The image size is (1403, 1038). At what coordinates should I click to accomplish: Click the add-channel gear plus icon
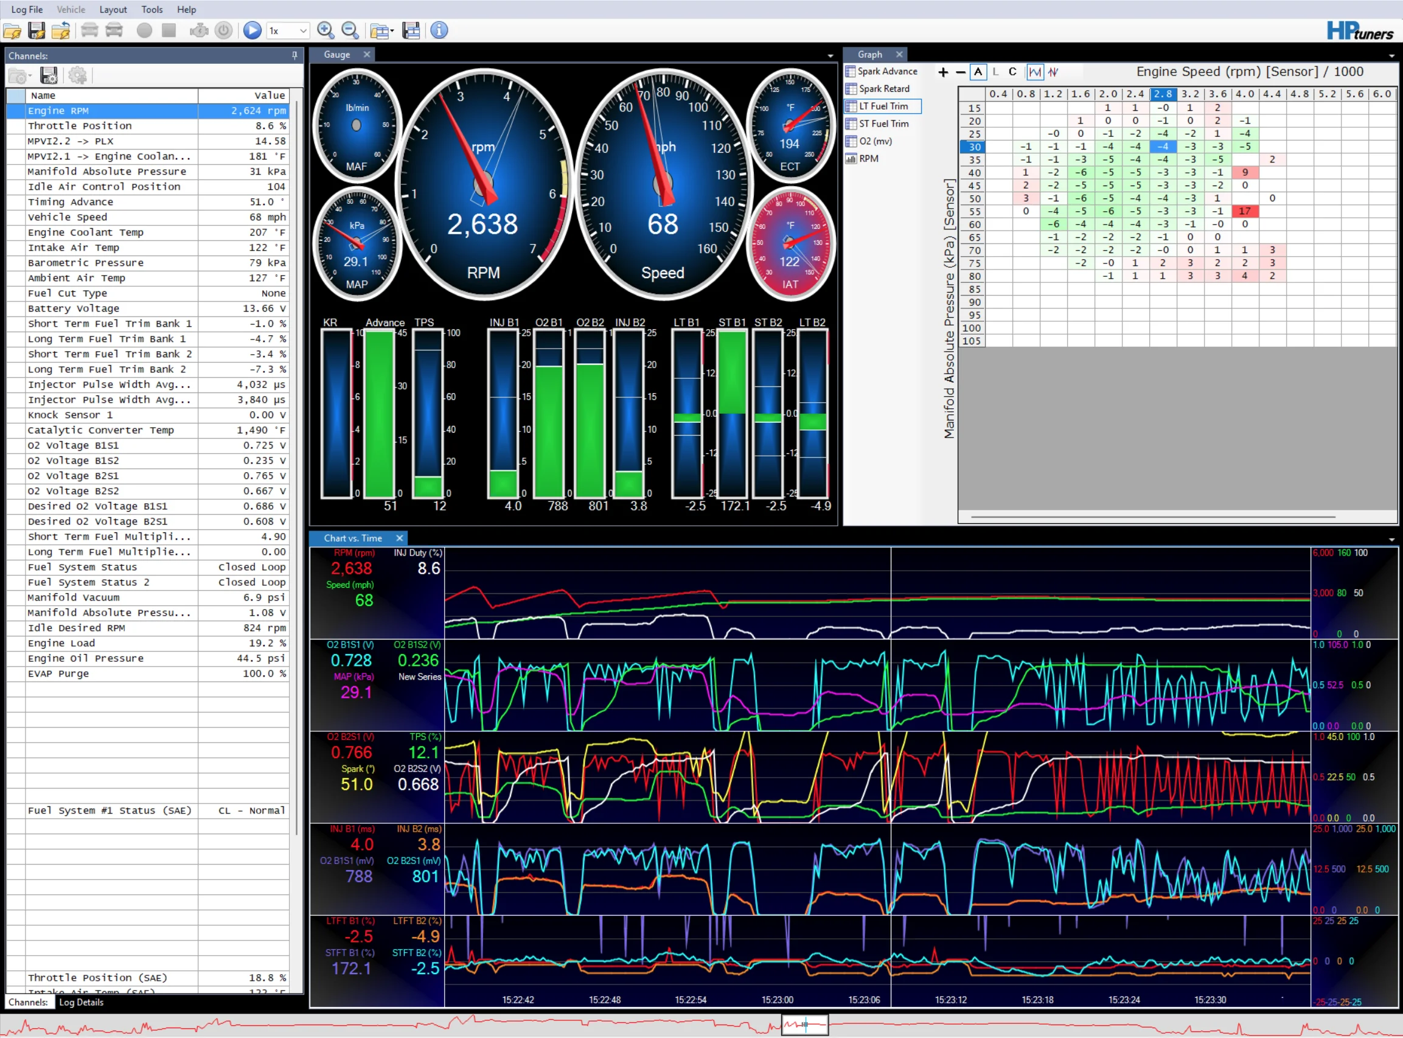(78, 76)
